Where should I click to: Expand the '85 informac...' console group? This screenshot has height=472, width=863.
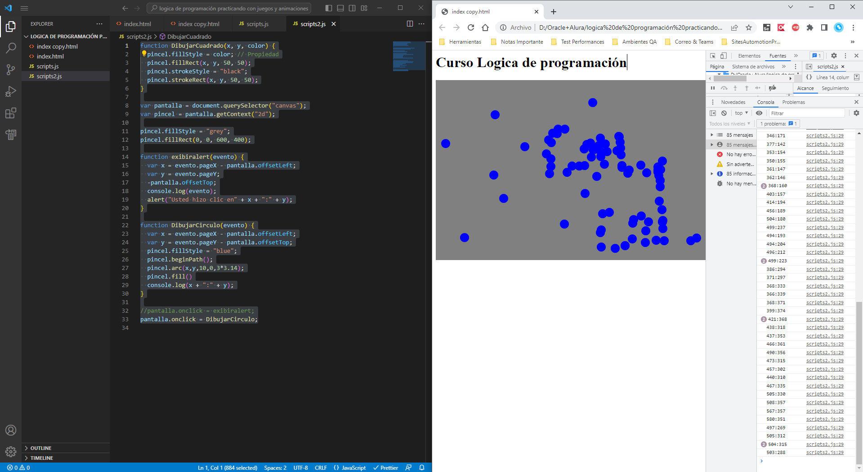712,174
